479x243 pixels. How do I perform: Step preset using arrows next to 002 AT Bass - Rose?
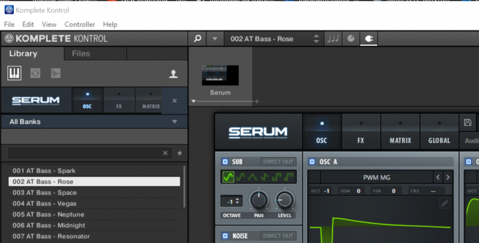click(x=316, y=39)
